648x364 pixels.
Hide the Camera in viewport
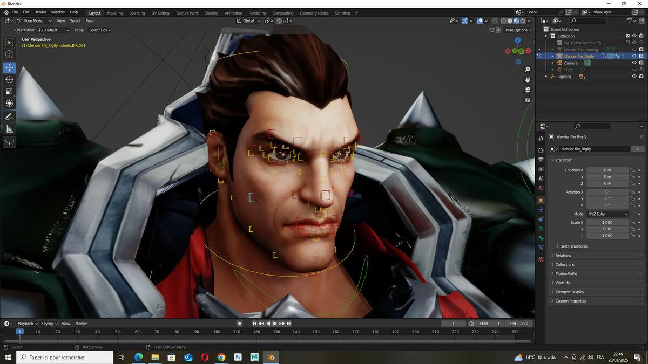(x=634, y=63)
